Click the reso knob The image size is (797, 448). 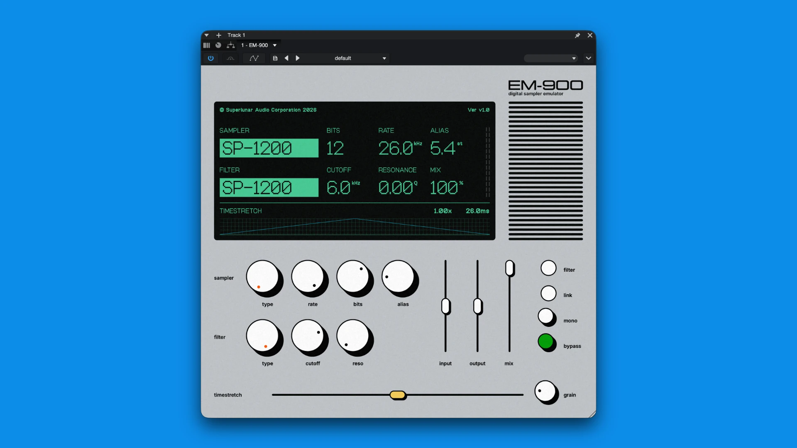pyautogui.click(x=353, y=336)
